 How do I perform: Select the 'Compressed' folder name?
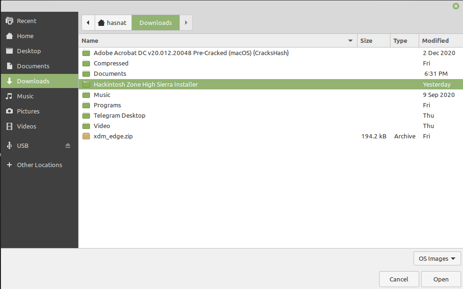(111, 63)
